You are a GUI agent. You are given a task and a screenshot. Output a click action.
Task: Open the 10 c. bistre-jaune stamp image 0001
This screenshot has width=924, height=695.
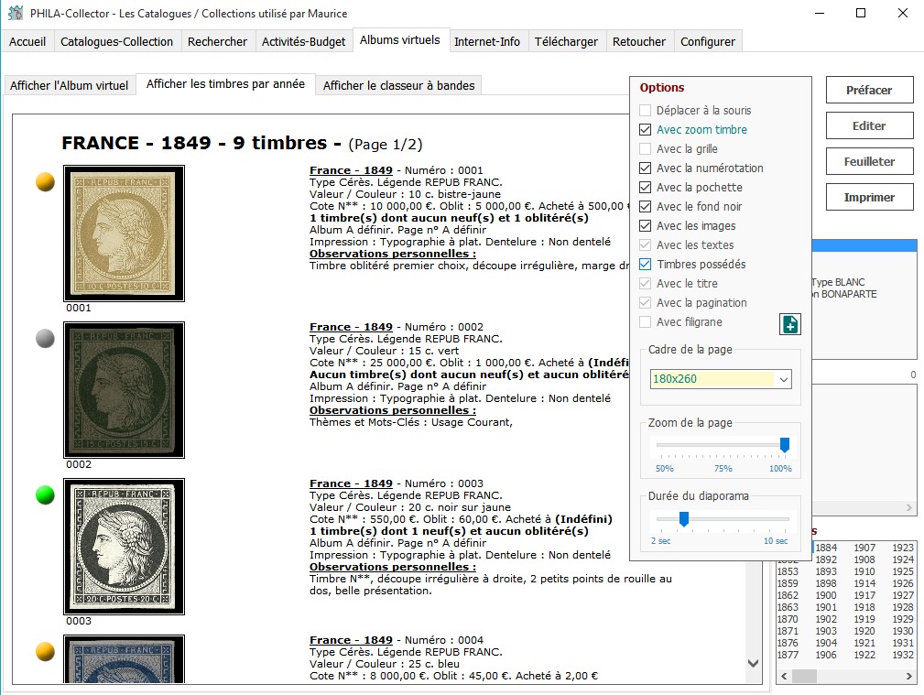coord(124,233)
